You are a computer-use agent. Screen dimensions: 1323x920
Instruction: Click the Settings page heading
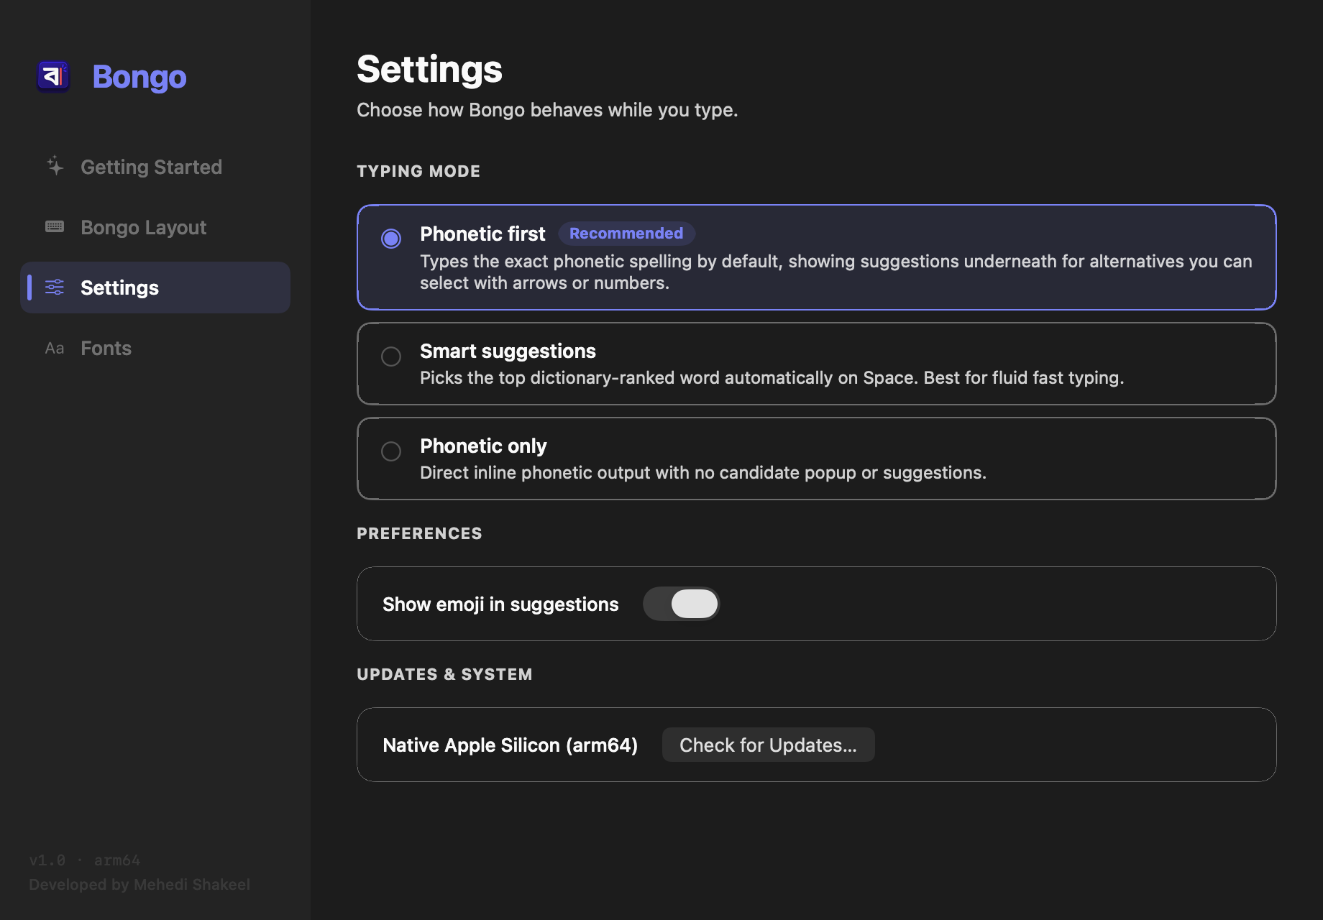(x=430, y=70)
